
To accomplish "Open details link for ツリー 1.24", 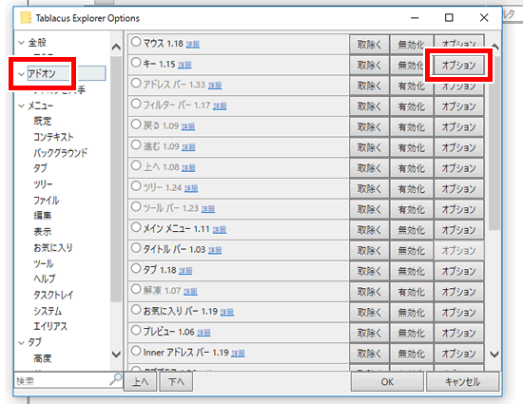I will pyautogui.click(x=191, y=188).
